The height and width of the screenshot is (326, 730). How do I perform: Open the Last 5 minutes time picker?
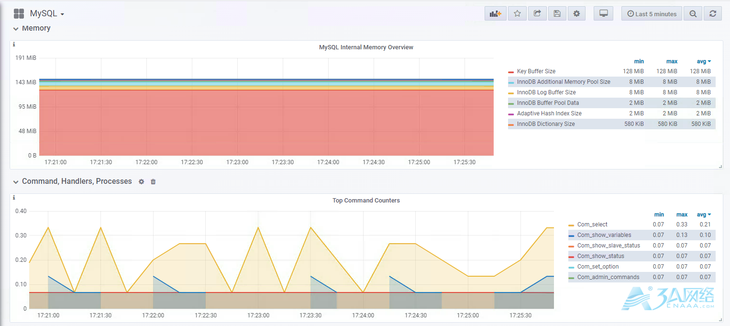click(652, 14)
